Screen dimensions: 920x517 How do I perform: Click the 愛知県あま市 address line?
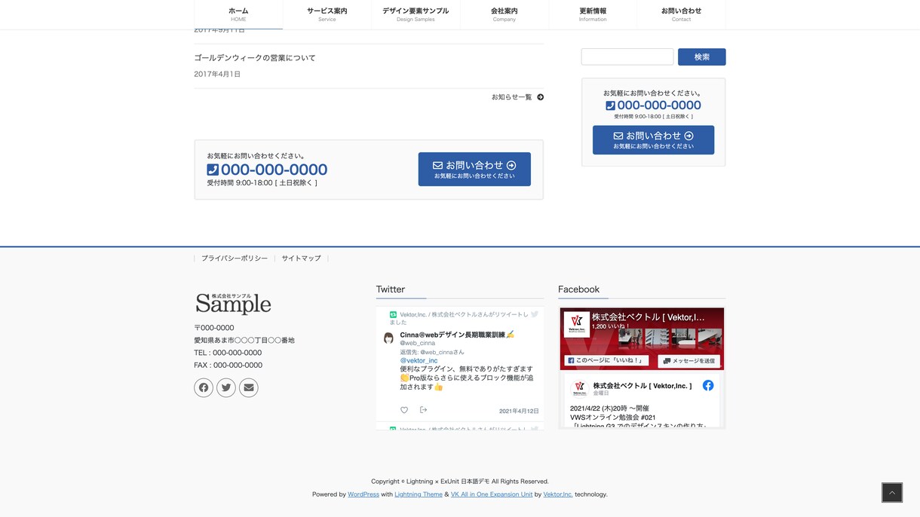pyautogui.click(x=244, y=341)
